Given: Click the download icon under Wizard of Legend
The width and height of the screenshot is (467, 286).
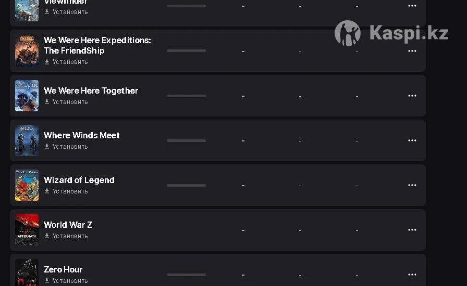Looking at the screenshot, I should coord(47,191).
